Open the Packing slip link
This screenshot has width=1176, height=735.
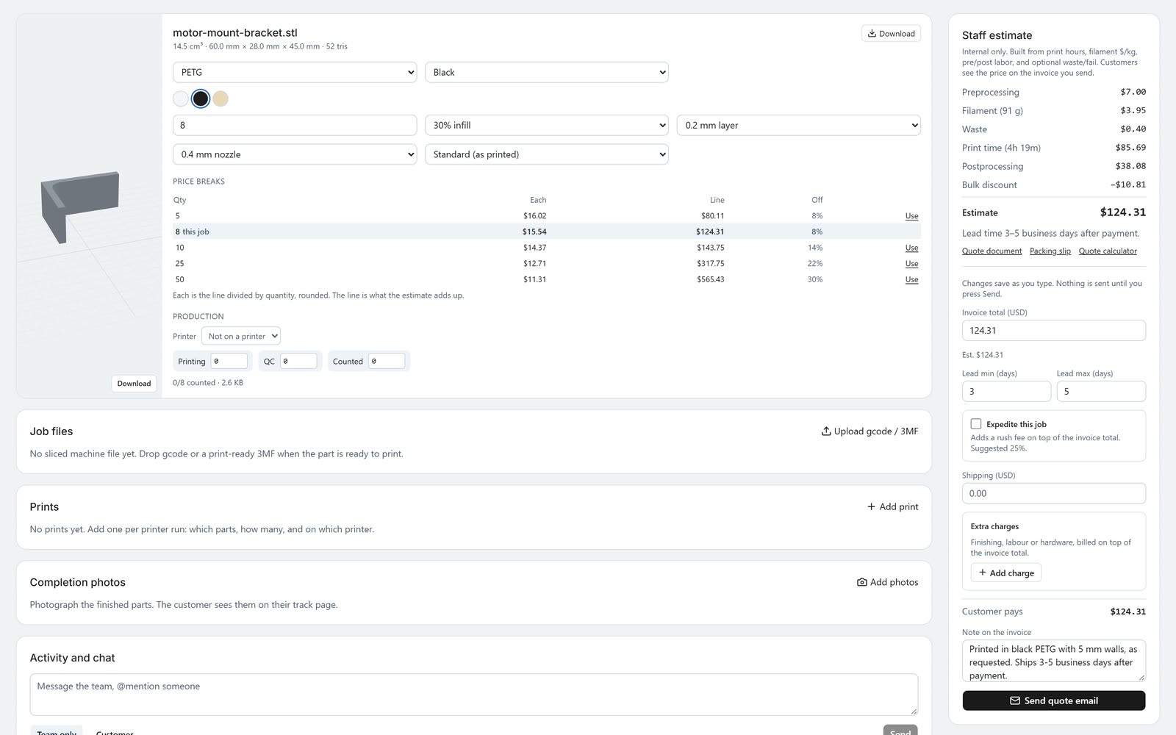(1050, 251)
